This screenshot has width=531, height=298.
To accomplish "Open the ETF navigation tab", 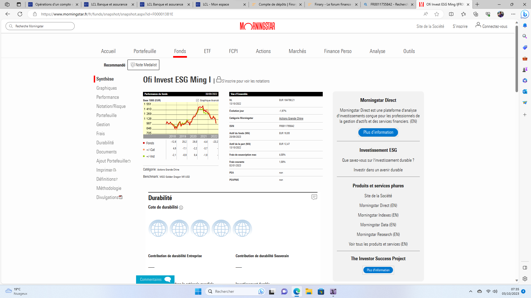I will tap(207, 51).
